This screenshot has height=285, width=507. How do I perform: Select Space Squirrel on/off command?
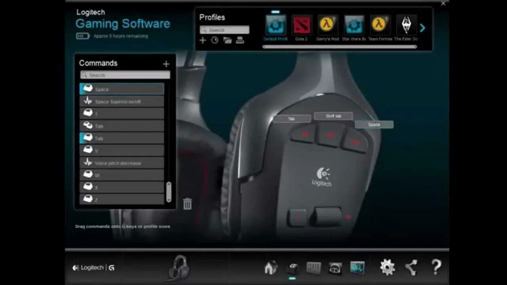pyautogui.click(x=122, y=101)
